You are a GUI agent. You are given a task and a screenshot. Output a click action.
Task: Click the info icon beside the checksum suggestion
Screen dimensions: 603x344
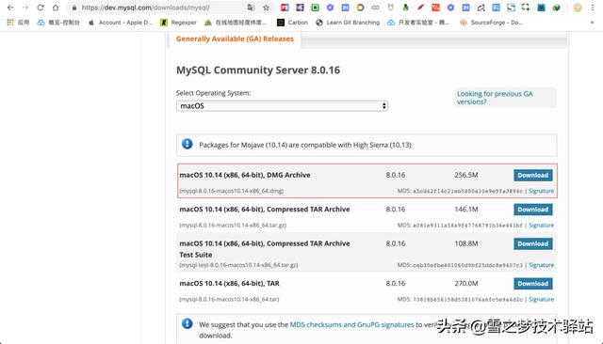pyautogui.click(x=187, y=323)
